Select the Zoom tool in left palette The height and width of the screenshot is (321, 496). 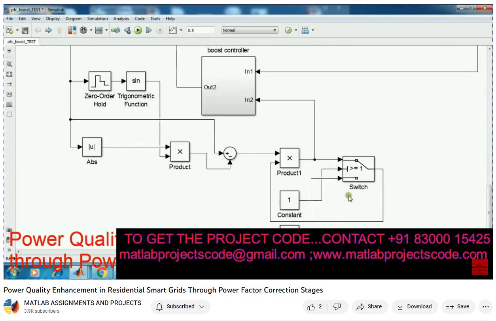coord(9,64)
